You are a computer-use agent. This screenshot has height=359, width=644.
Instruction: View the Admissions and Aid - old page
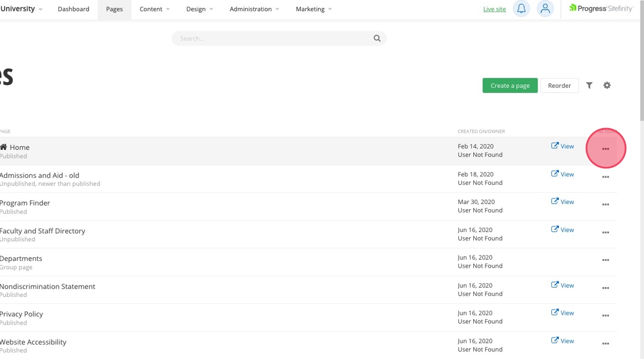pos(563,174)
